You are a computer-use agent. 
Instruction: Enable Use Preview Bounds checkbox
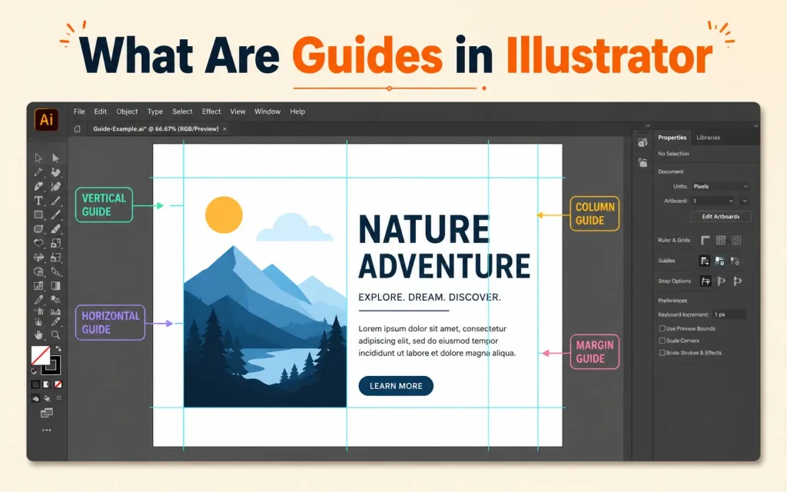click(662, 328)
